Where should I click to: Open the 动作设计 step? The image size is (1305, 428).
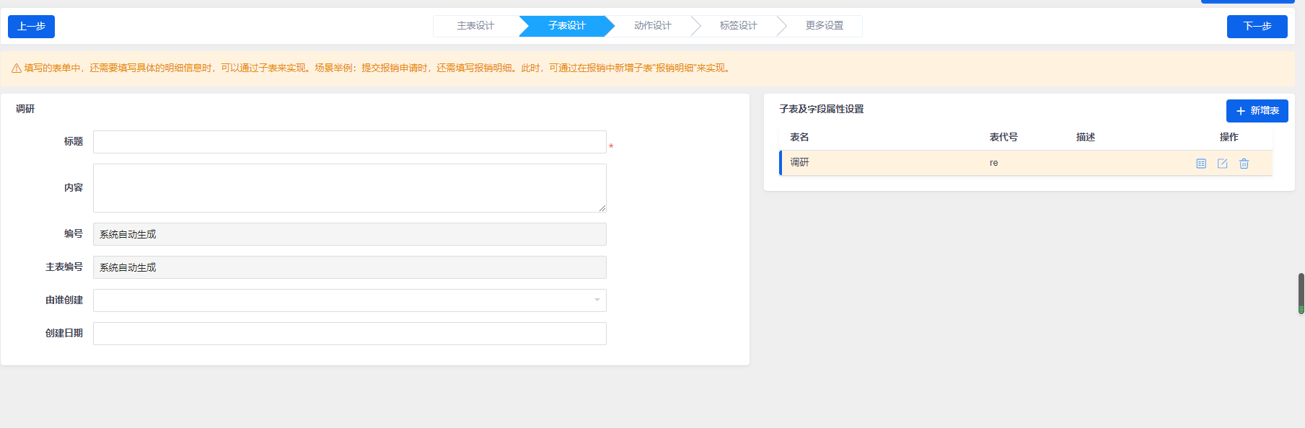(x=652, y=26)
